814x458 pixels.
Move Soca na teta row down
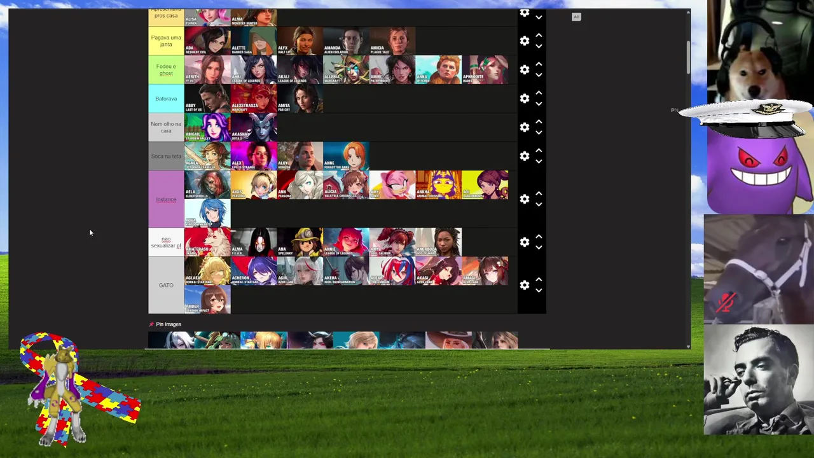click(539, 161)
